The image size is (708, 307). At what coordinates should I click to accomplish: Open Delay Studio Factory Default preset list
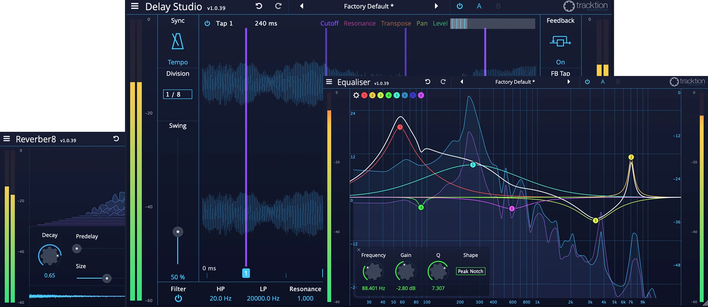point(369,6)
